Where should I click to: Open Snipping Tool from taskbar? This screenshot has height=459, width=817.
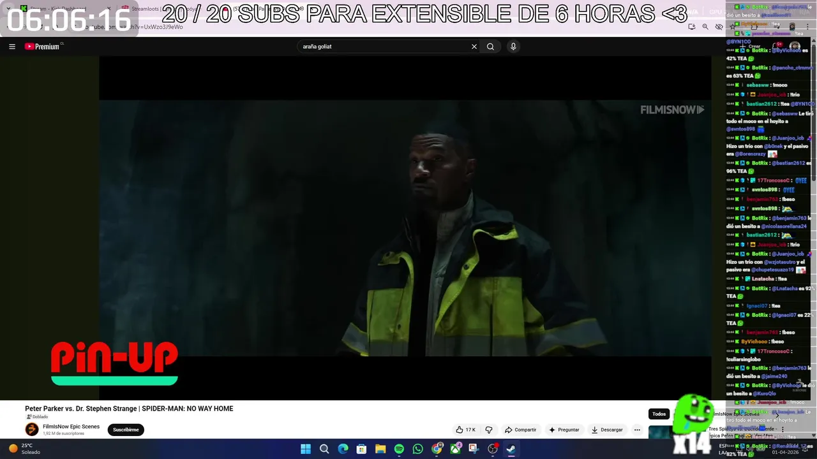[x=474, y=449]
